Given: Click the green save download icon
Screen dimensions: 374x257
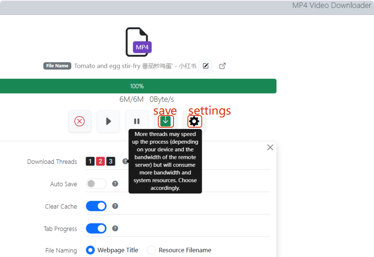Looking at the screenshot, I should coord(166,121).
